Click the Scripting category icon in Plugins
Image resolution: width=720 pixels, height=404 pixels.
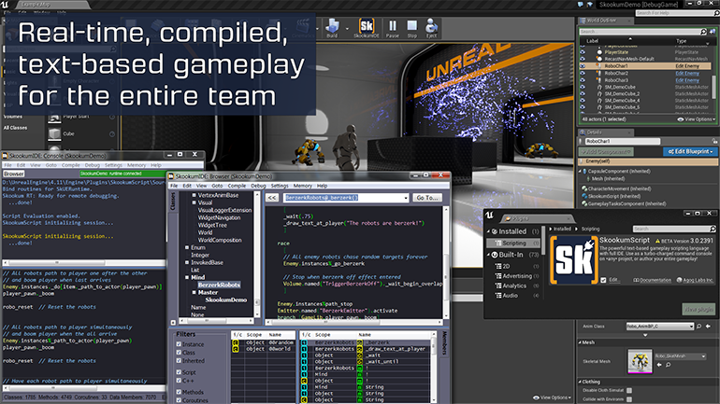pos(498,244)
